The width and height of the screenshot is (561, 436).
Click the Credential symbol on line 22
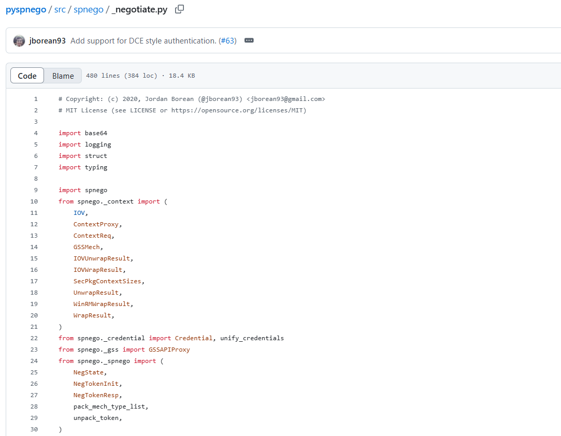[x=193, y=338]
